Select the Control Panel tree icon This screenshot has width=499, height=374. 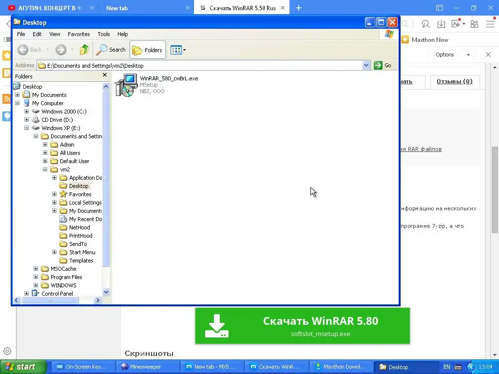36,293
